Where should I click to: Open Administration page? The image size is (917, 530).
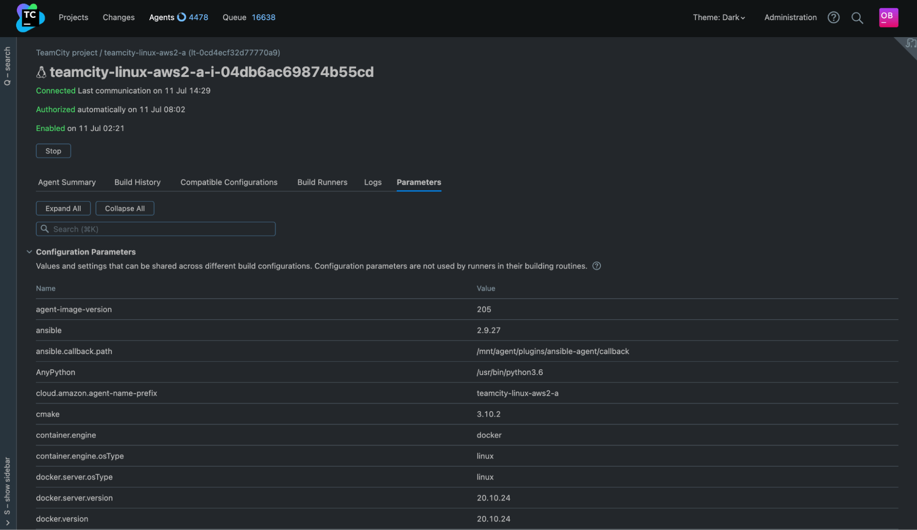tap(790, 17)
